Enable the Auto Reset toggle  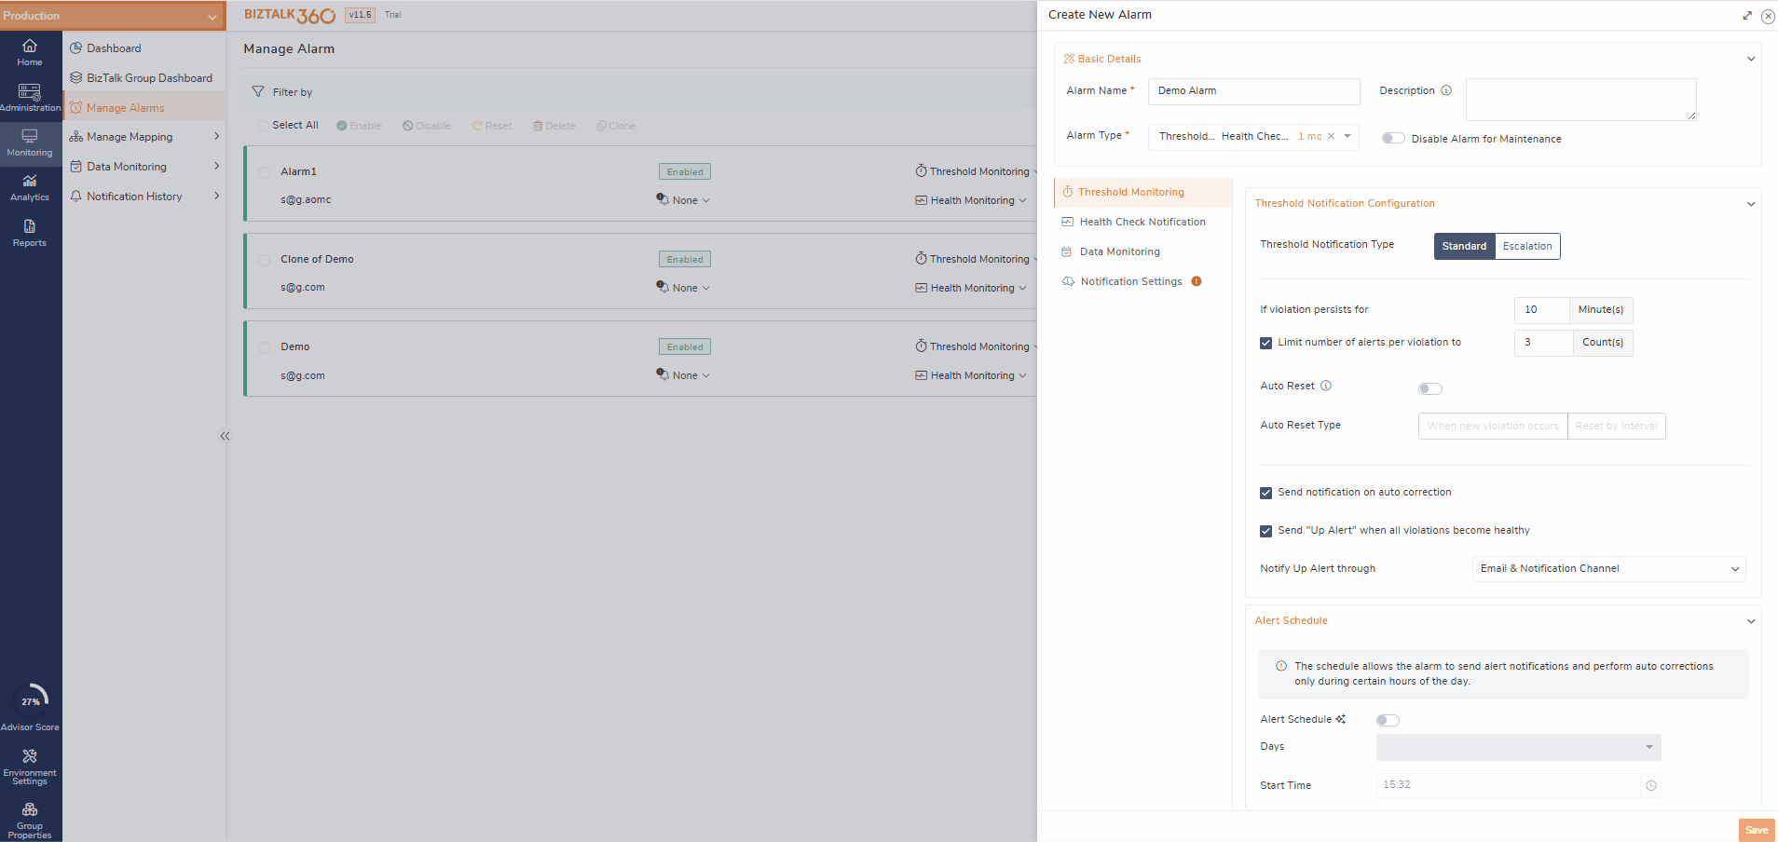(1429, 389)
